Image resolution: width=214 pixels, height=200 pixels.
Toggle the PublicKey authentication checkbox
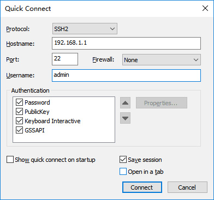[19, 112]
